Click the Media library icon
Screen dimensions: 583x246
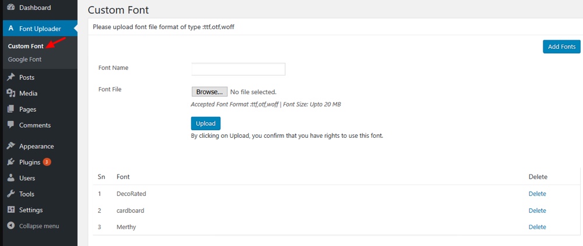[10, 93]
